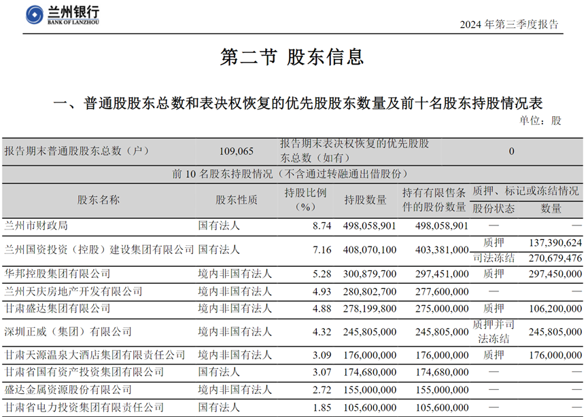Click the column header 股东名称

tap(99, 200)
